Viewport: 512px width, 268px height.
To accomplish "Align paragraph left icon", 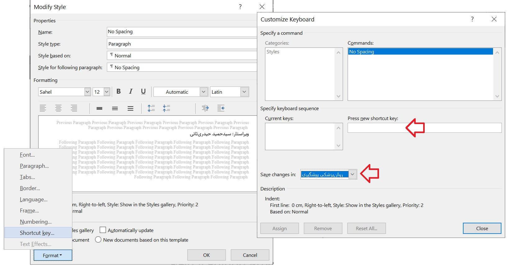I will [x=43, y=108].
